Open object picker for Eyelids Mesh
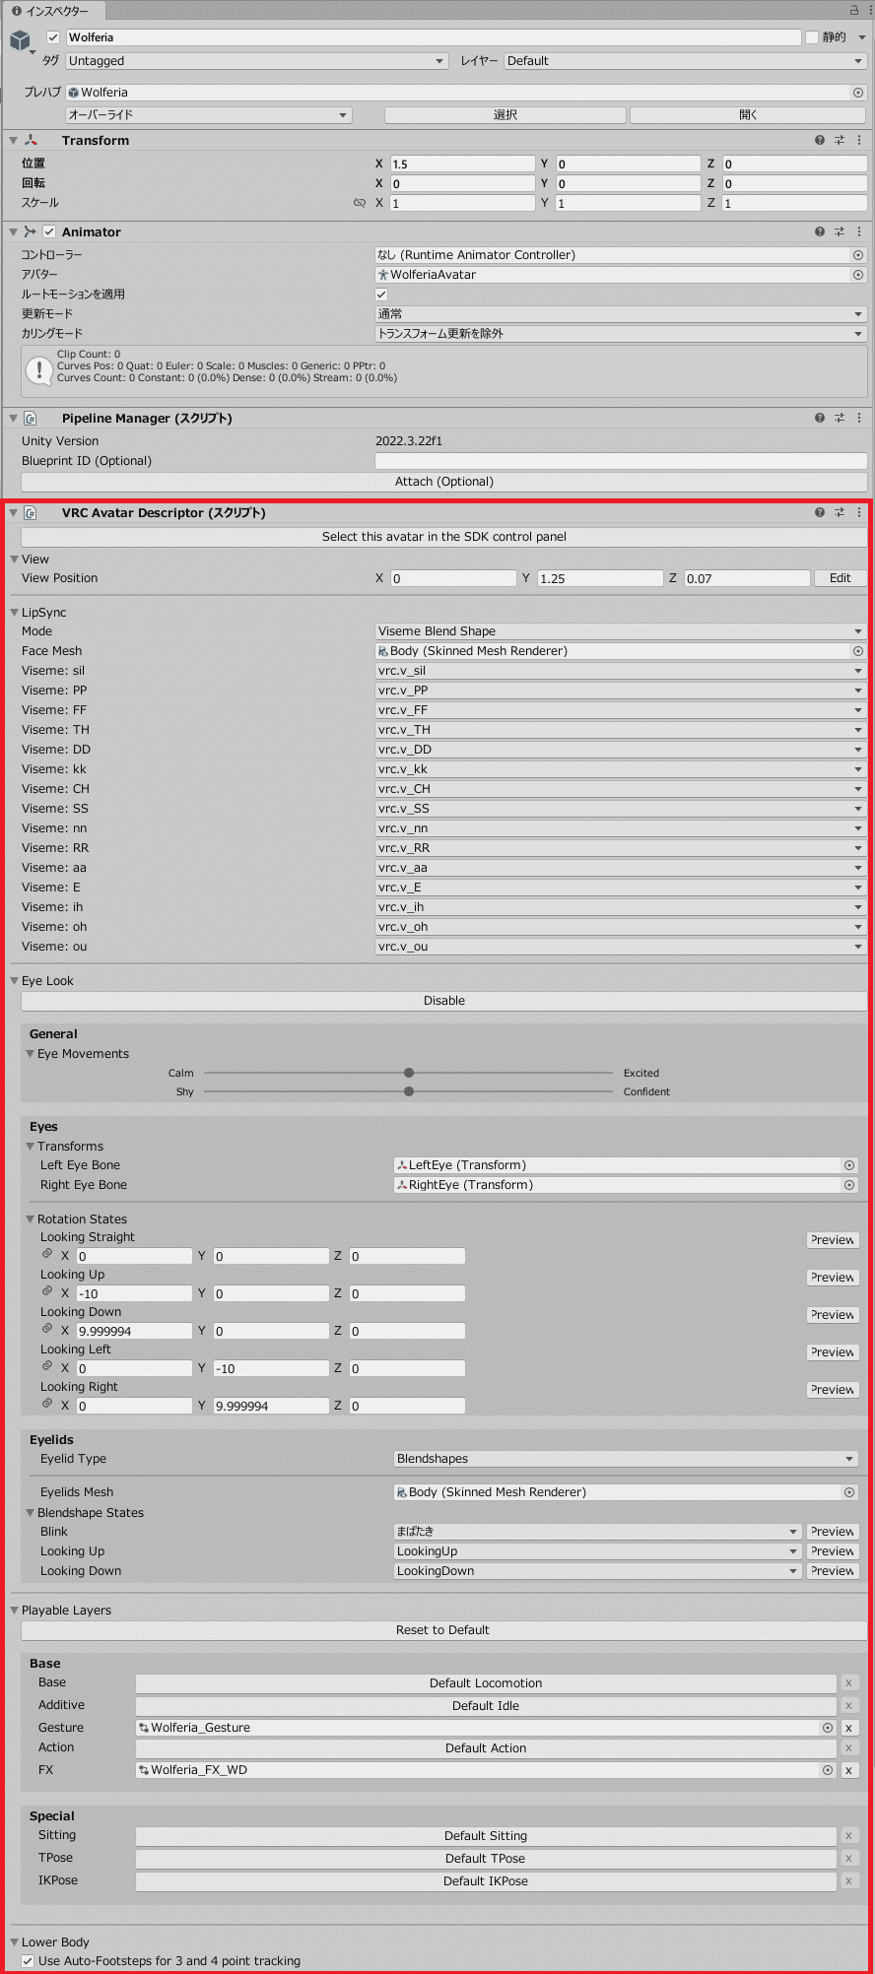The image size is (875, 1974). 849,1491
